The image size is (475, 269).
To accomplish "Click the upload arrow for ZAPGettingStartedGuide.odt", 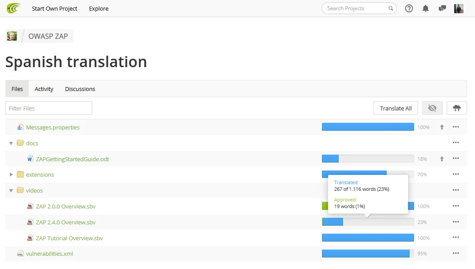I will (442, 159).
